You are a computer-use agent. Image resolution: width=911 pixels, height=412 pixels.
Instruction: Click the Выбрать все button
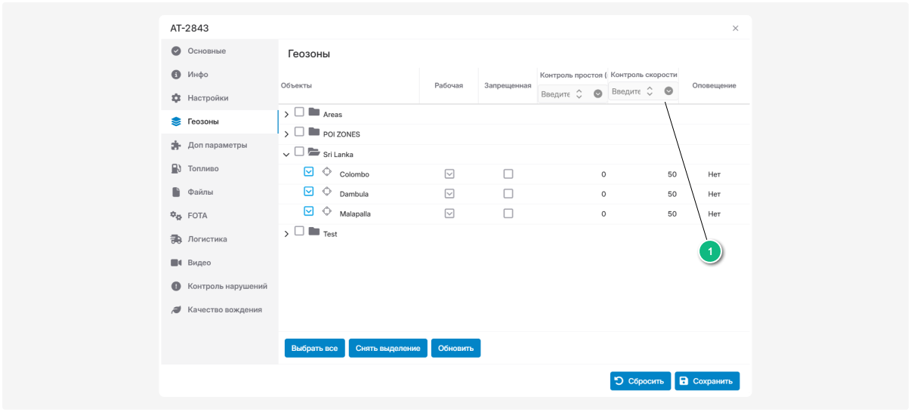(314, 348)
